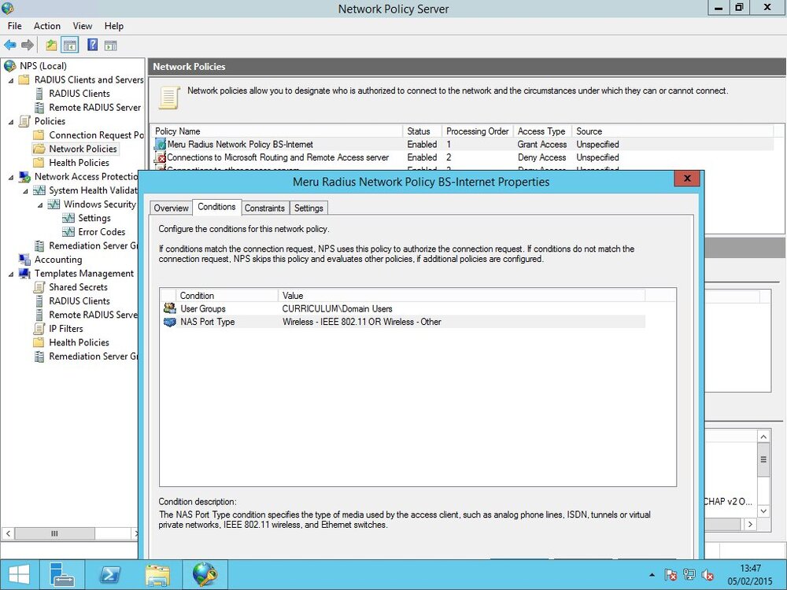Click the Windows Security node icon
This screenshot has height=590, width=787.
tap(54, 205)
